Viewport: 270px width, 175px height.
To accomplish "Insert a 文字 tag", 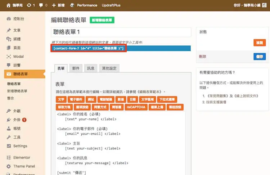I will click(x=61, y=99).
